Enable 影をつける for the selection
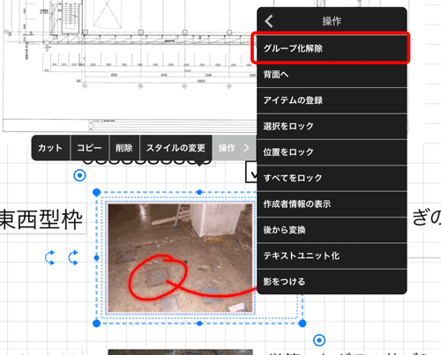The width and height of the screenshot is (441, 355). 332,282
